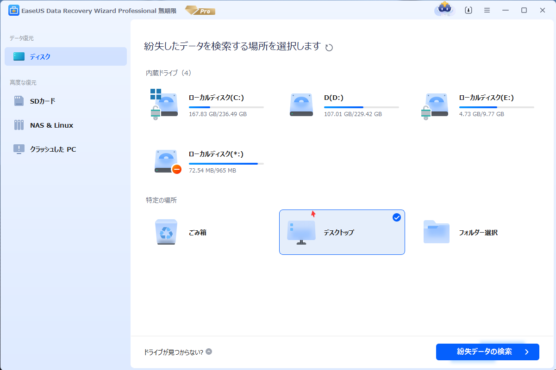Image resolution: width=556 pixels, height=370 pixels.
Task: Select the Local Disk (*:) drive icon
Action: pyautogui.click(x=166, y=162)
